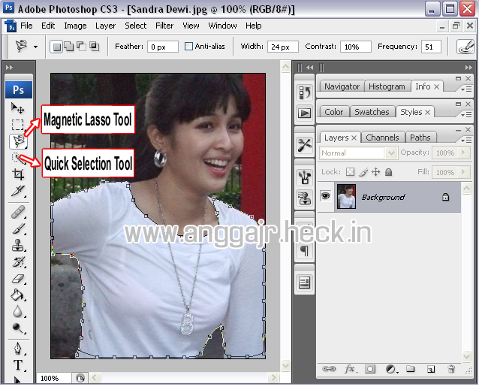Open the History panel icon
This screenshot has height=387, width=479.
point(304,92)
